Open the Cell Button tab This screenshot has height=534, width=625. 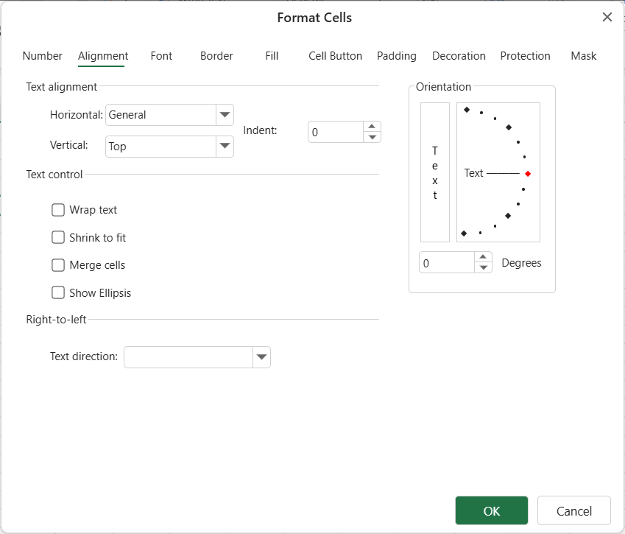pyautogui.click(x=335, y=56)
